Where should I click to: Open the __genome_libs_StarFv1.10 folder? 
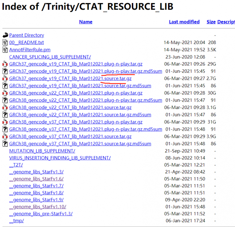coord(38,206)
